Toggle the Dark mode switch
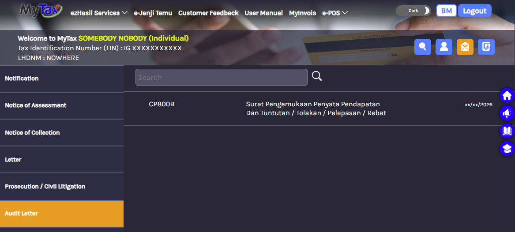 click(413, 11)
